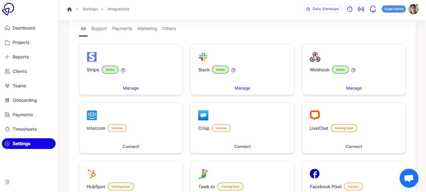426x192 pixels.
Task: Click the Super Admin badge
Action: click(394, 9)
